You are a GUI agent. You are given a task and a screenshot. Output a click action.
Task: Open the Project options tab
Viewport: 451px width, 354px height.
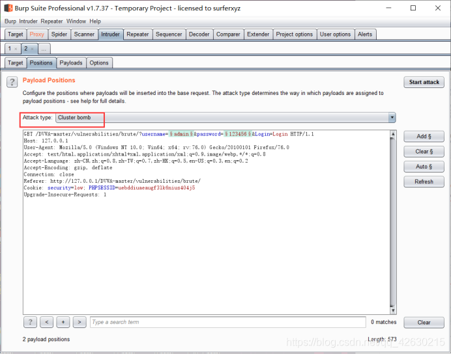point(294,34)
